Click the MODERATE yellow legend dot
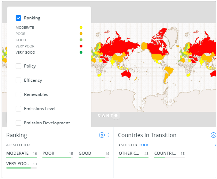This screenshot has height=179, width=217. point(81,27)
